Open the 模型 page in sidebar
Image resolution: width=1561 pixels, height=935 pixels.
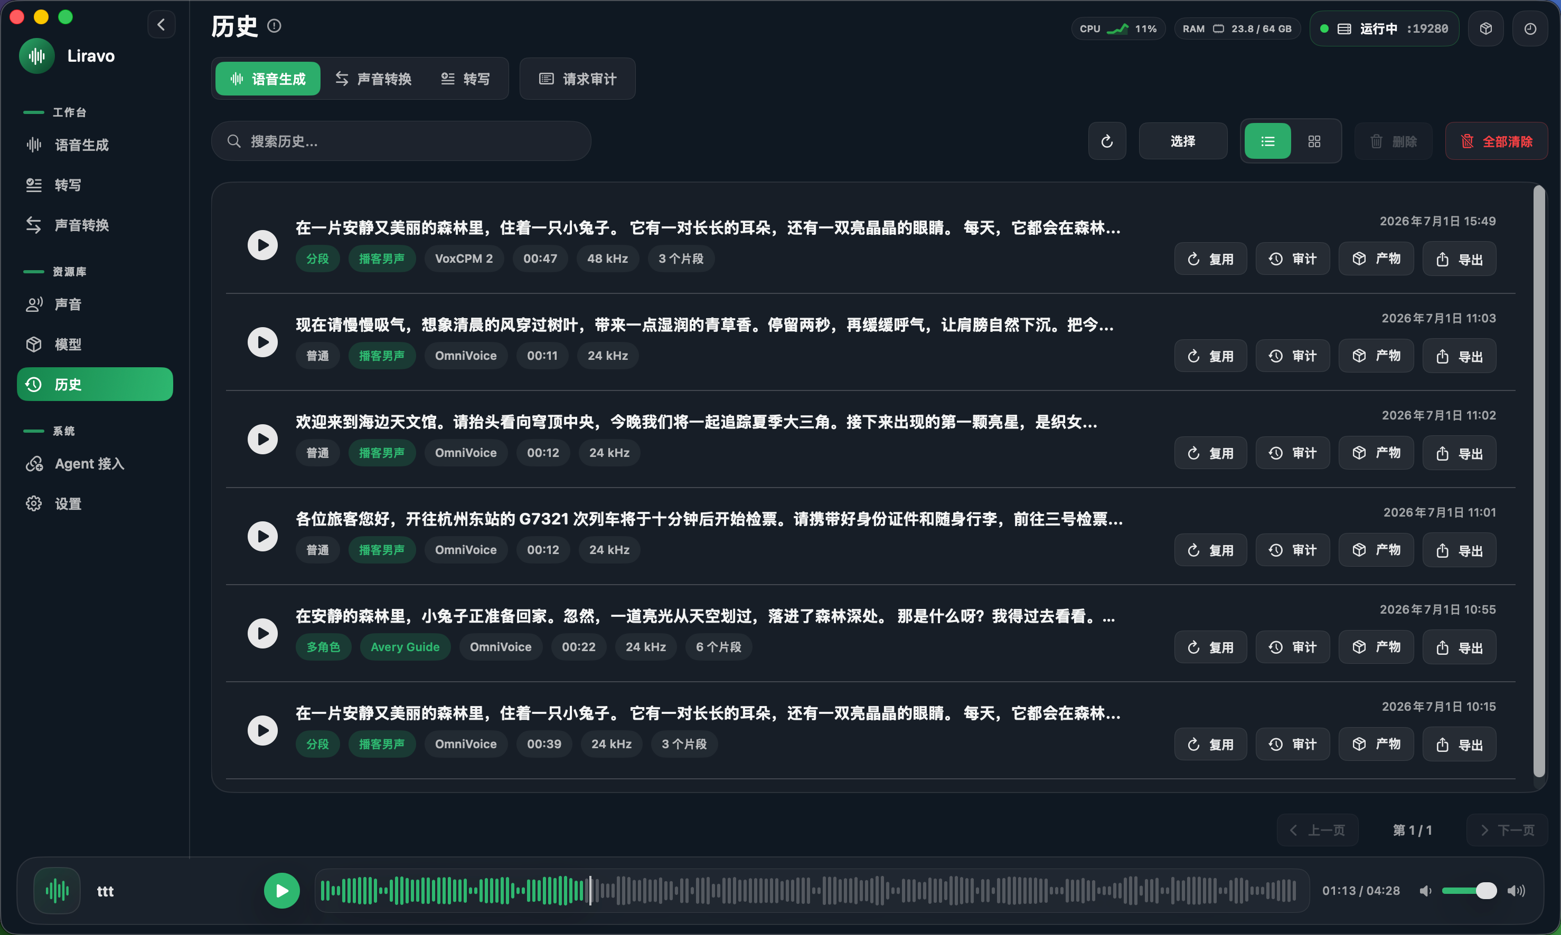coord(95,344)
